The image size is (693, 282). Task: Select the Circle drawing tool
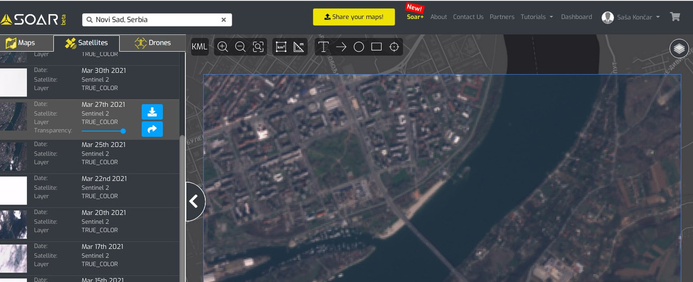point(359,47)
